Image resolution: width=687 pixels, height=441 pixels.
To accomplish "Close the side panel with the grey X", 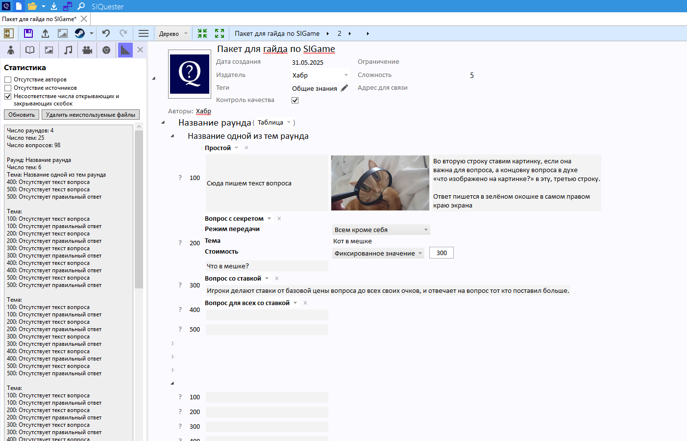I will [x=140, y=50].
